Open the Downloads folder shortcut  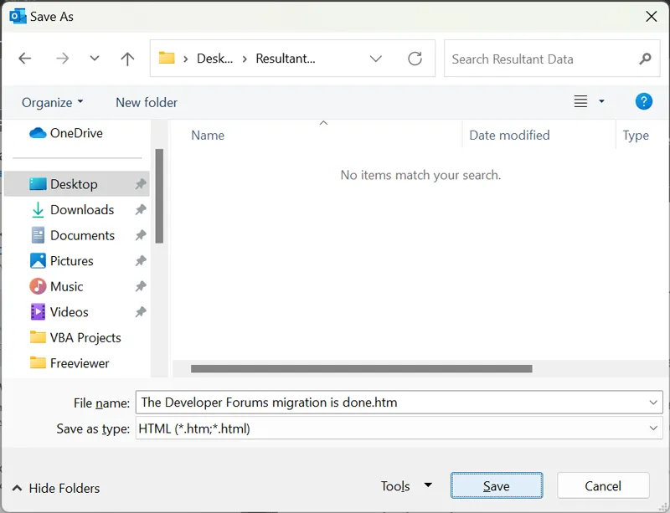click(81, 210)
